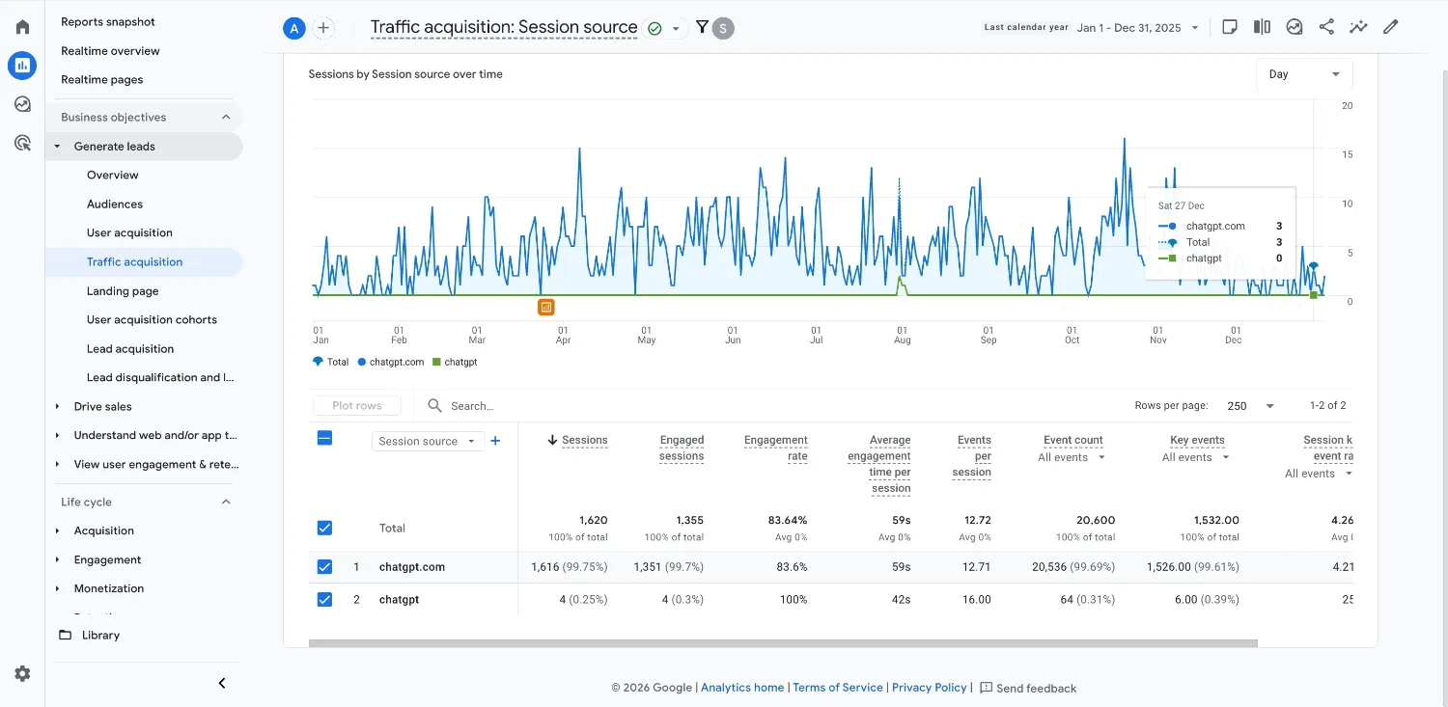Add a comparison using the comparison icon
The height and width of the screenshot is (707, 1448).
[x=1262, y=26]
